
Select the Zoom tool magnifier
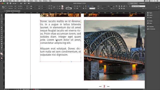tap(2, 50)
